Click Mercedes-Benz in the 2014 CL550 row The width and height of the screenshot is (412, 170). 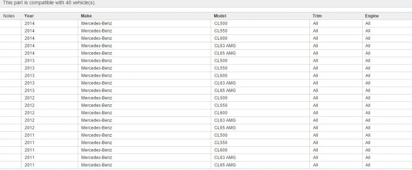[x=96, y=31]
